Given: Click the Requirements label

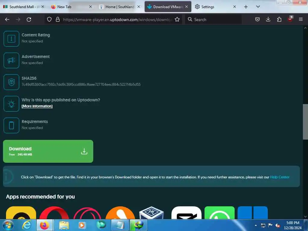Looking at the screenshot, I should [35, 122].
